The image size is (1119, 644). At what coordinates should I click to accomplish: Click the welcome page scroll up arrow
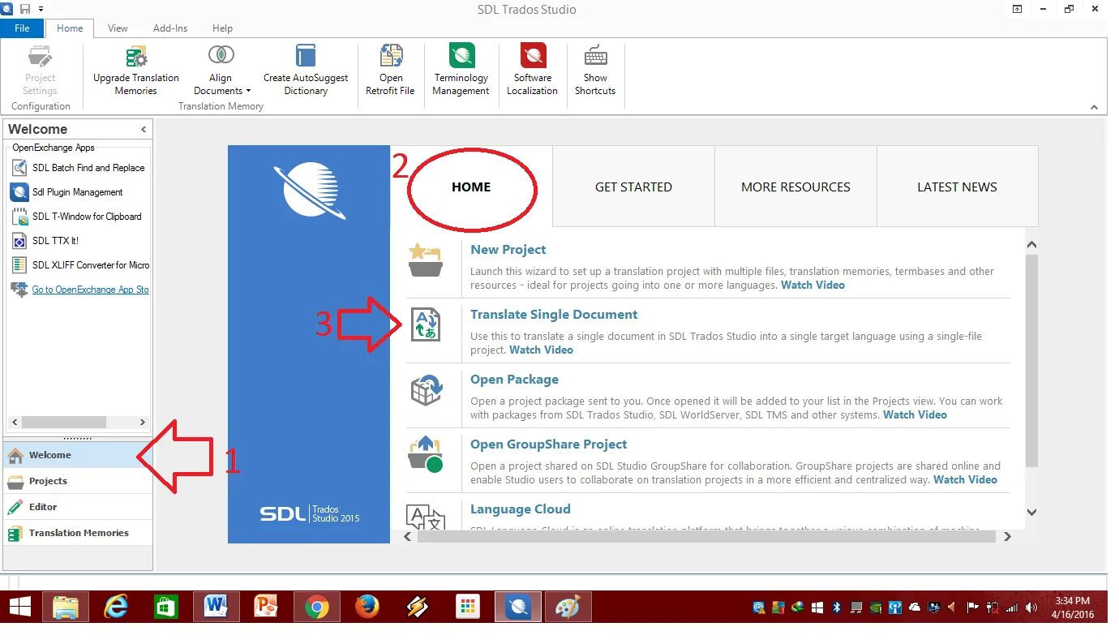[x=1031, y=244]
